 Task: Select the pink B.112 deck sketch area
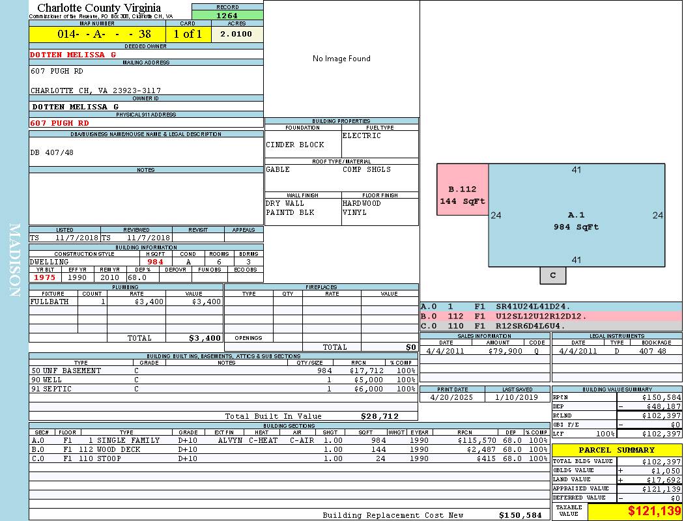(x=462, y=195)
